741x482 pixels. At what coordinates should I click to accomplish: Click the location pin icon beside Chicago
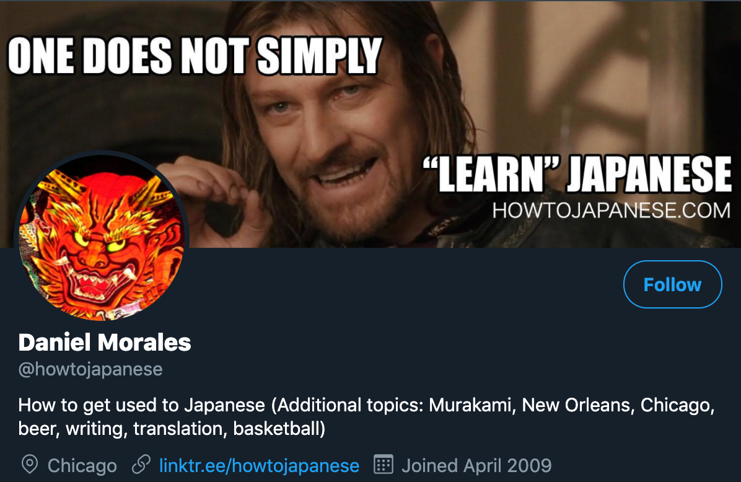coord(30,465)
